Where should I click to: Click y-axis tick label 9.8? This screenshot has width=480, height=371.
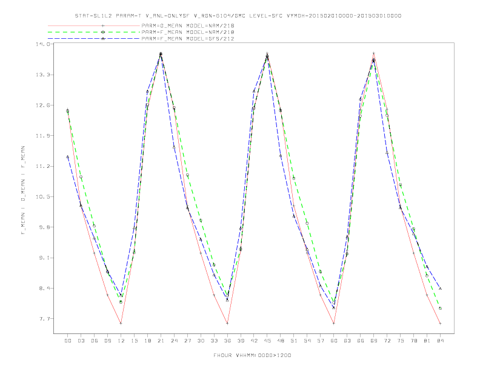pos(44,227)
